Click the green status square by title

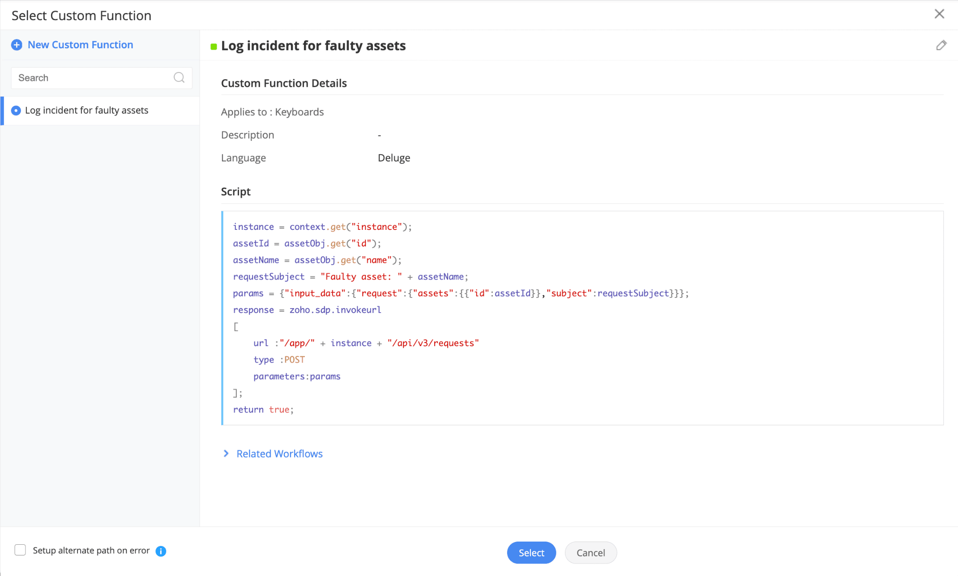214,47
